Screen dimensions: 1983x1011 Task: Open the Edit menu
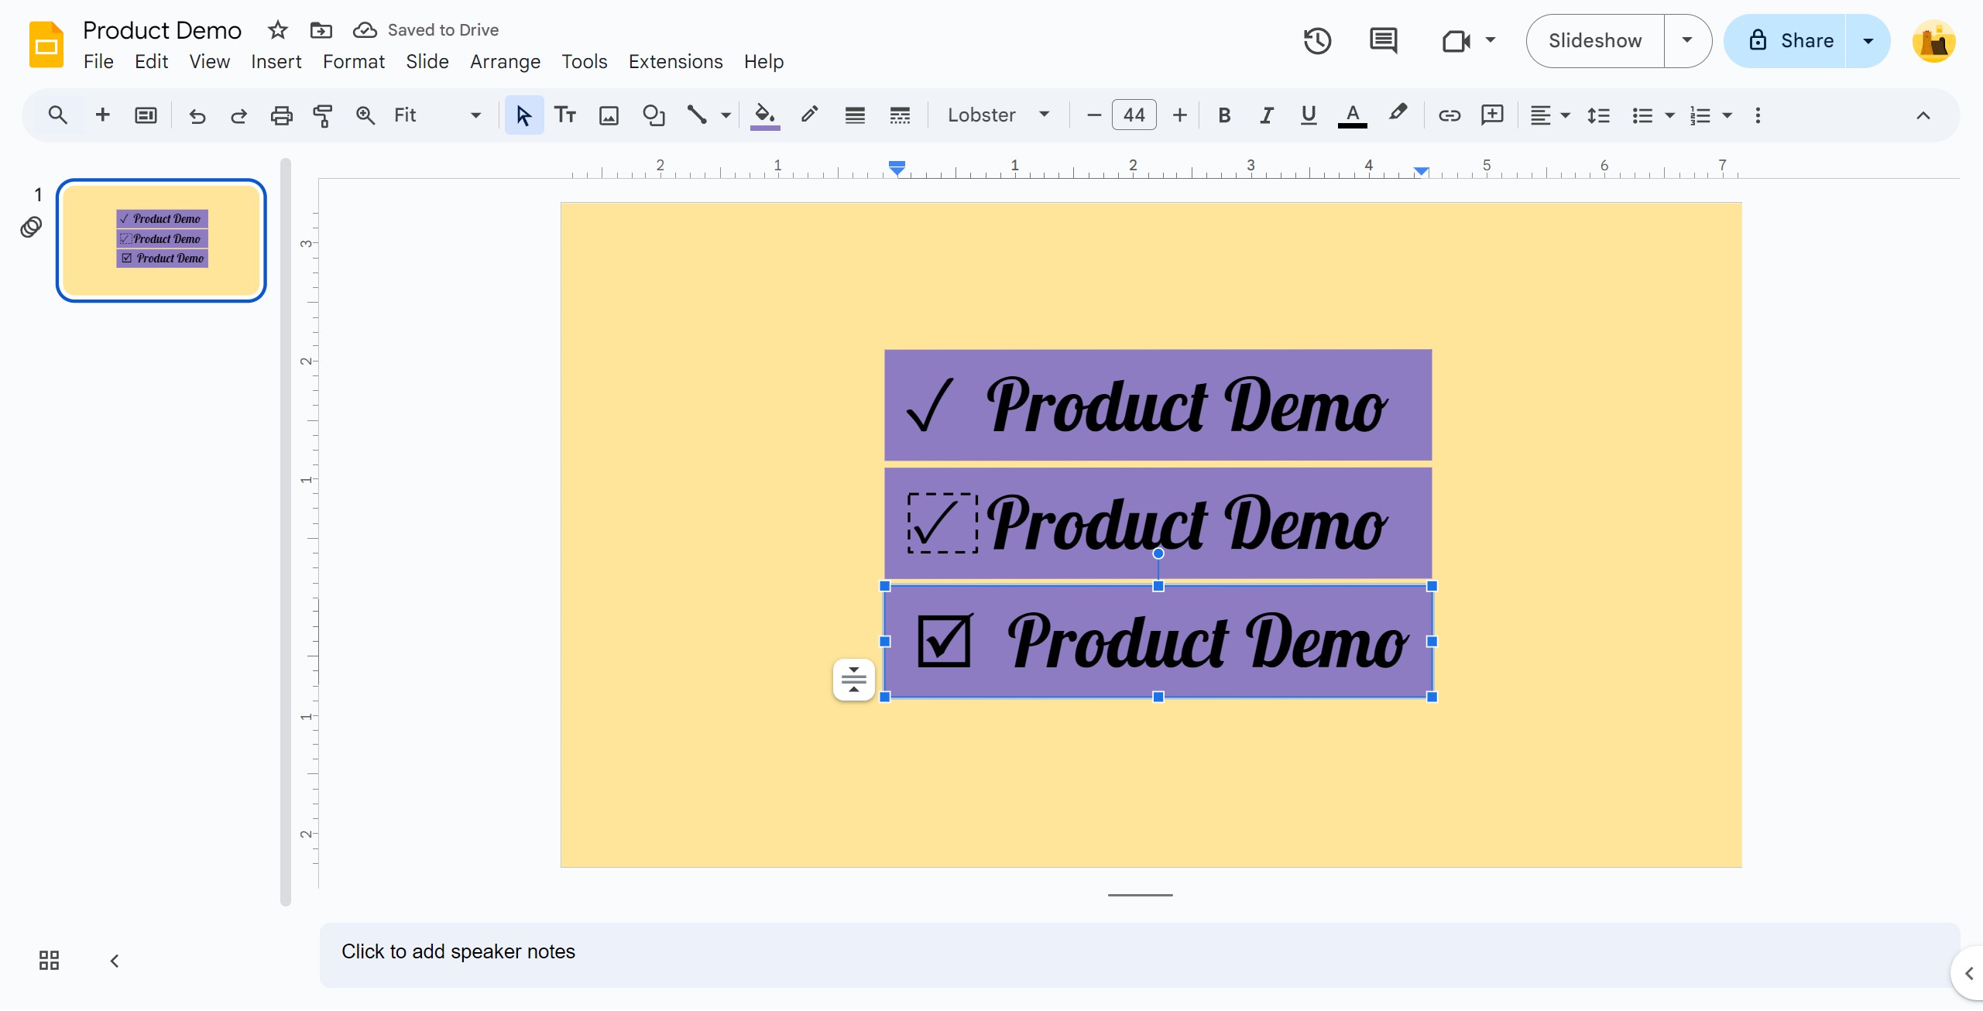click(151, 61)
